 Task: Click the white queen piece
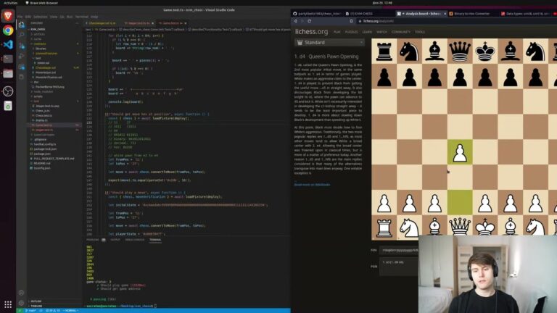460,226
